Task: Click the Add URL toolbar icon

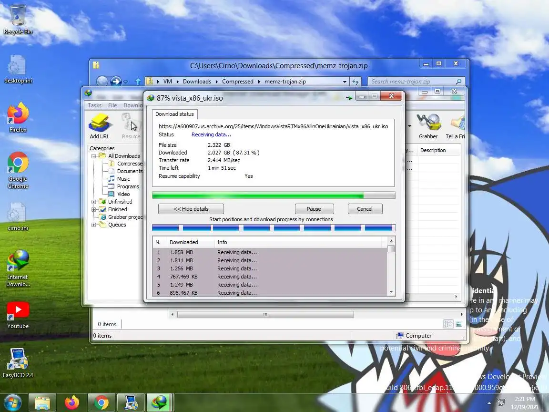Action: pos(100,126)
